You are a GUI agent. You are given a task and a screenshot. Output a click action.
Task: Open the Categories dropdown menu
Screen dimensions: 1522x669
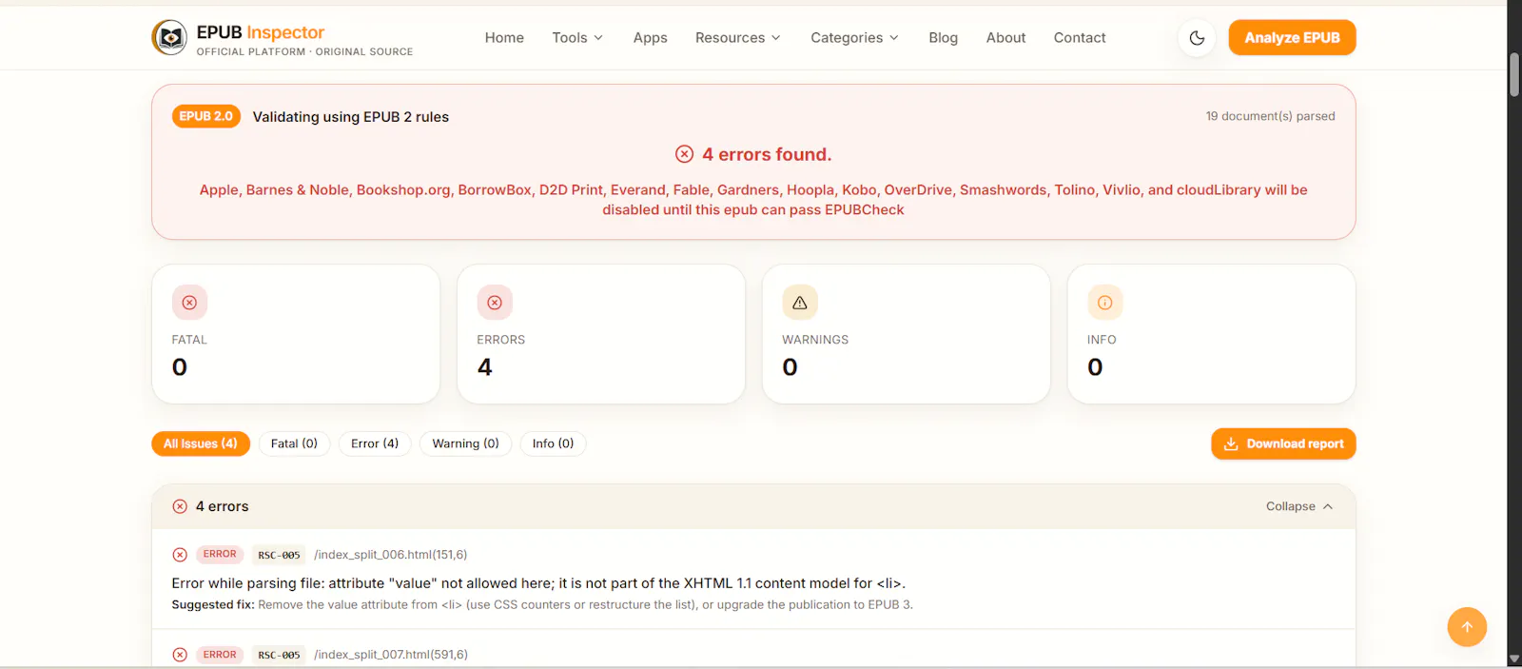(x=854, y=38)
